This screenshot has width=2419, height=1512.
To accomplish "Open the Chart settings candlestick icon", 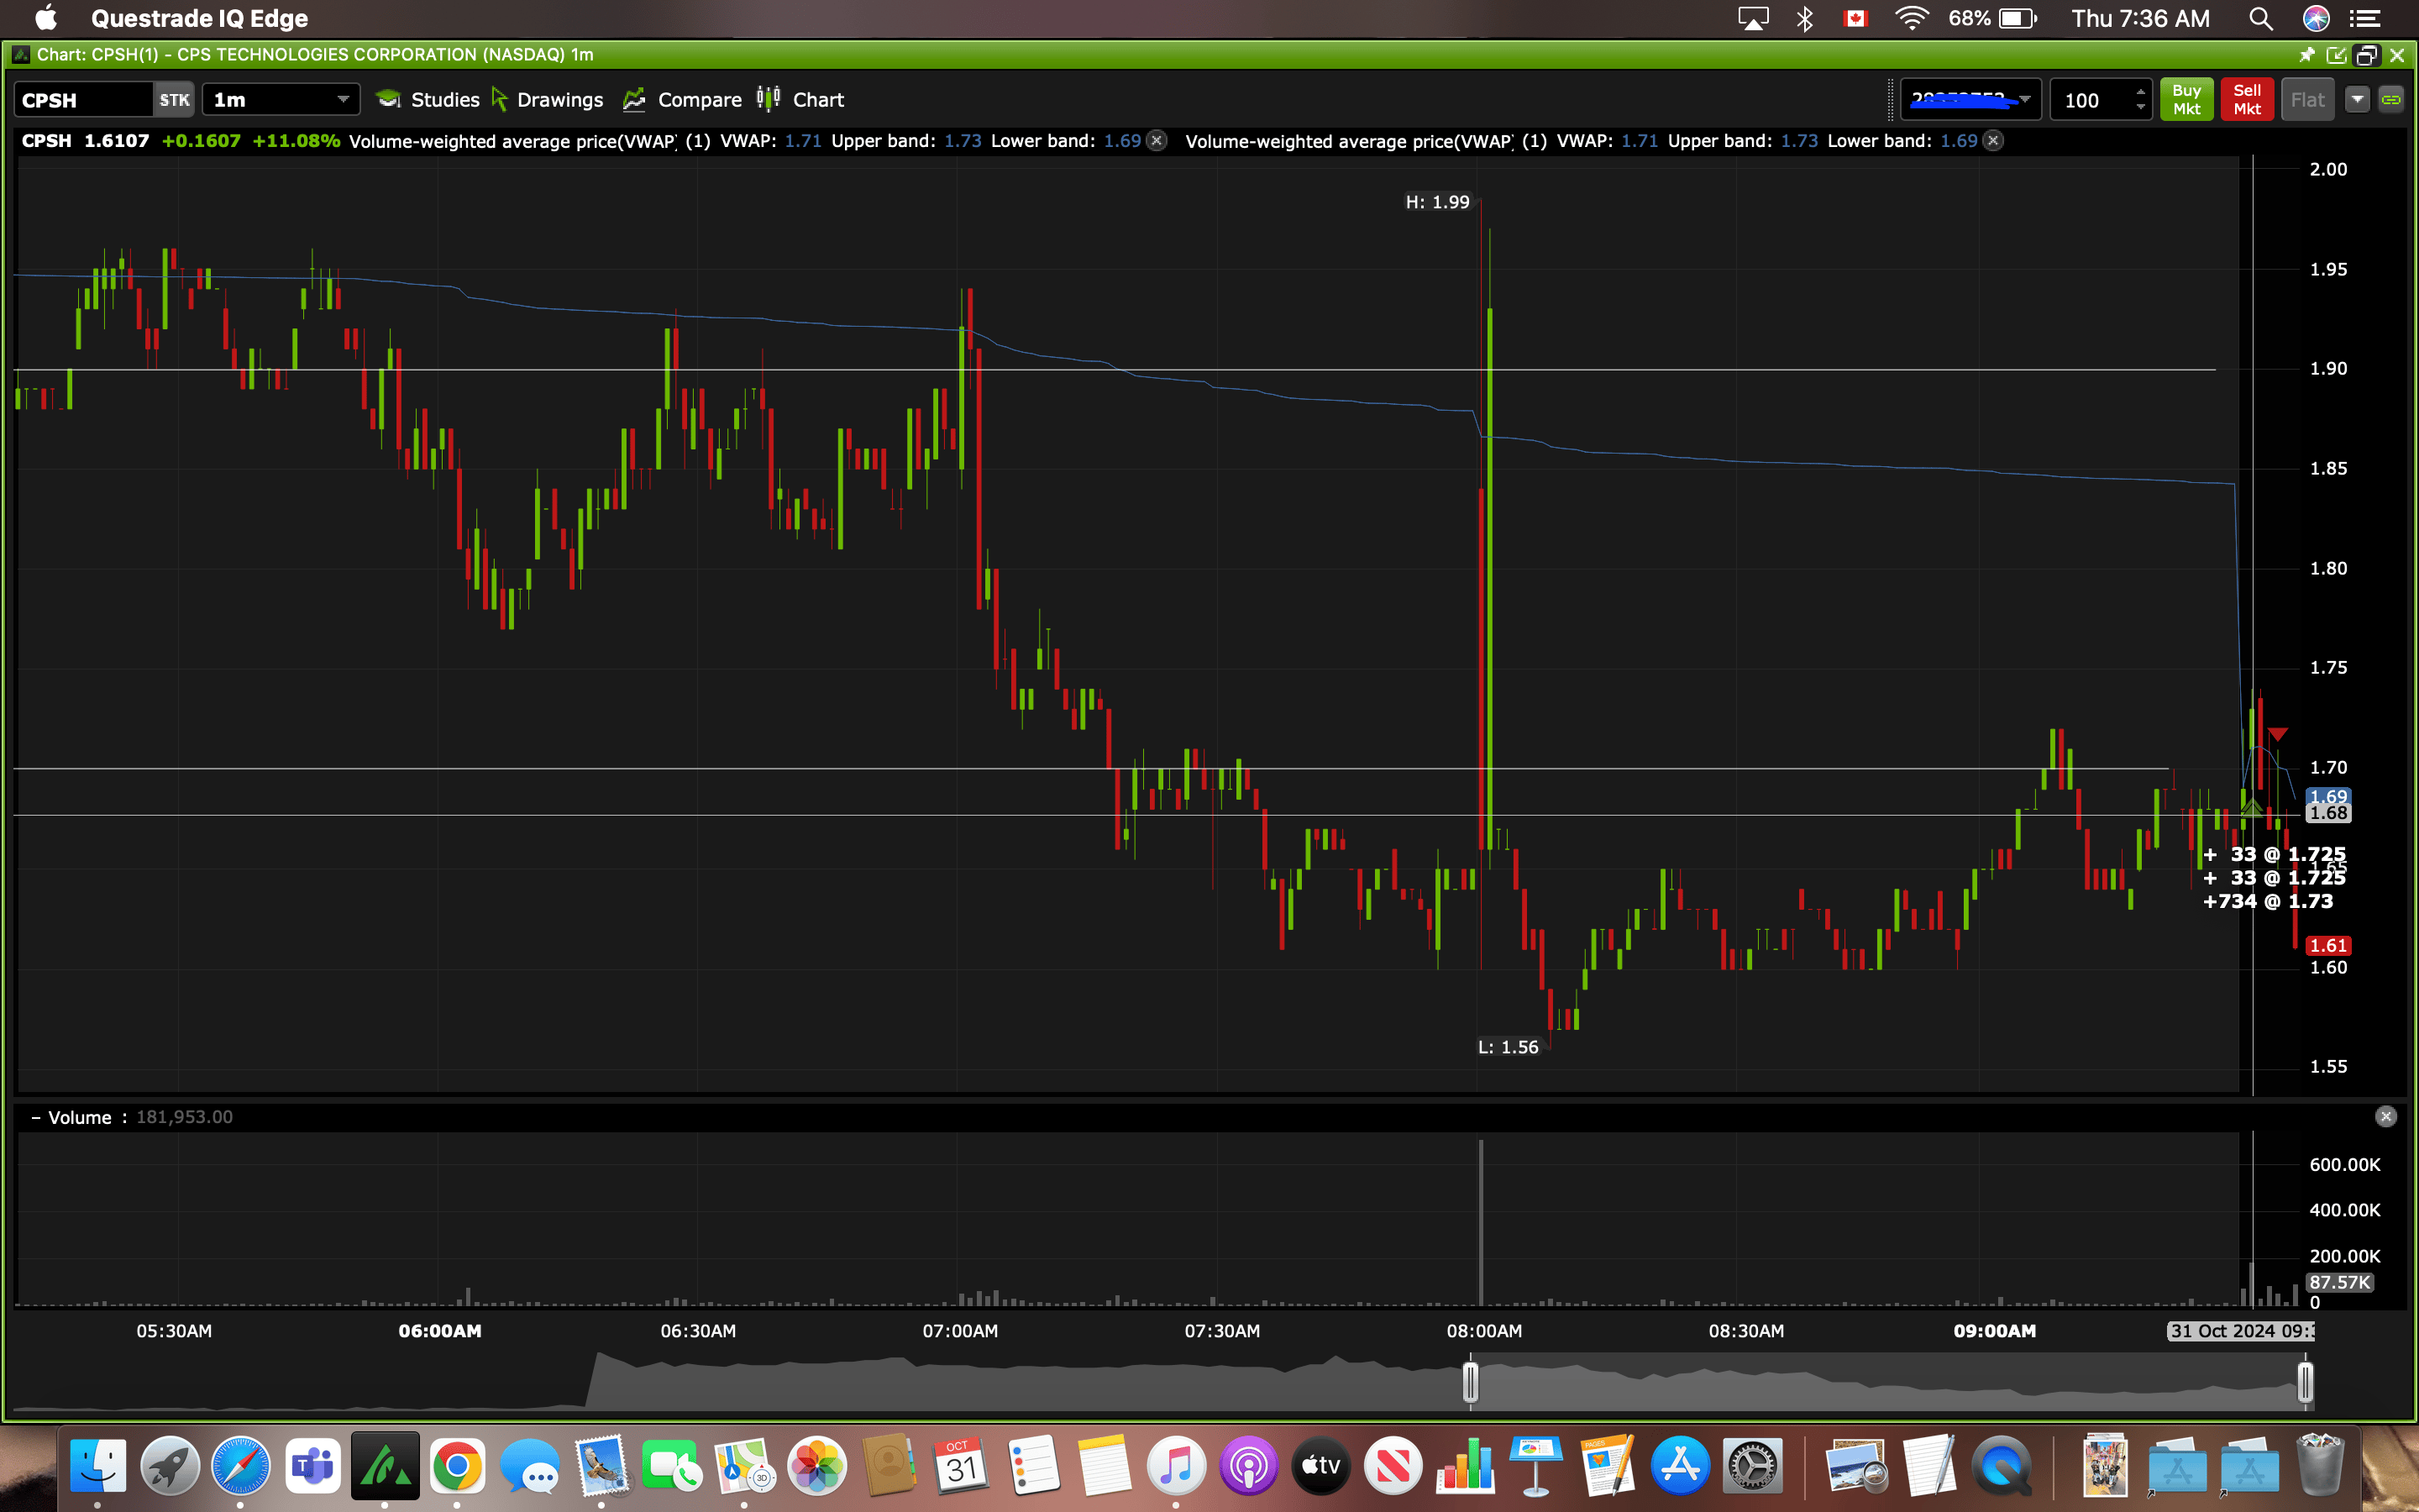I will point(768,98).
